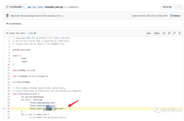
Task: Click 'package sync_test' on line 5
Action: (22, 50)
